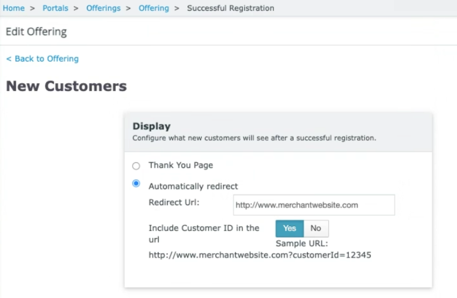Click the Sample URL: label
457x298 pixels.
[302, 244]
